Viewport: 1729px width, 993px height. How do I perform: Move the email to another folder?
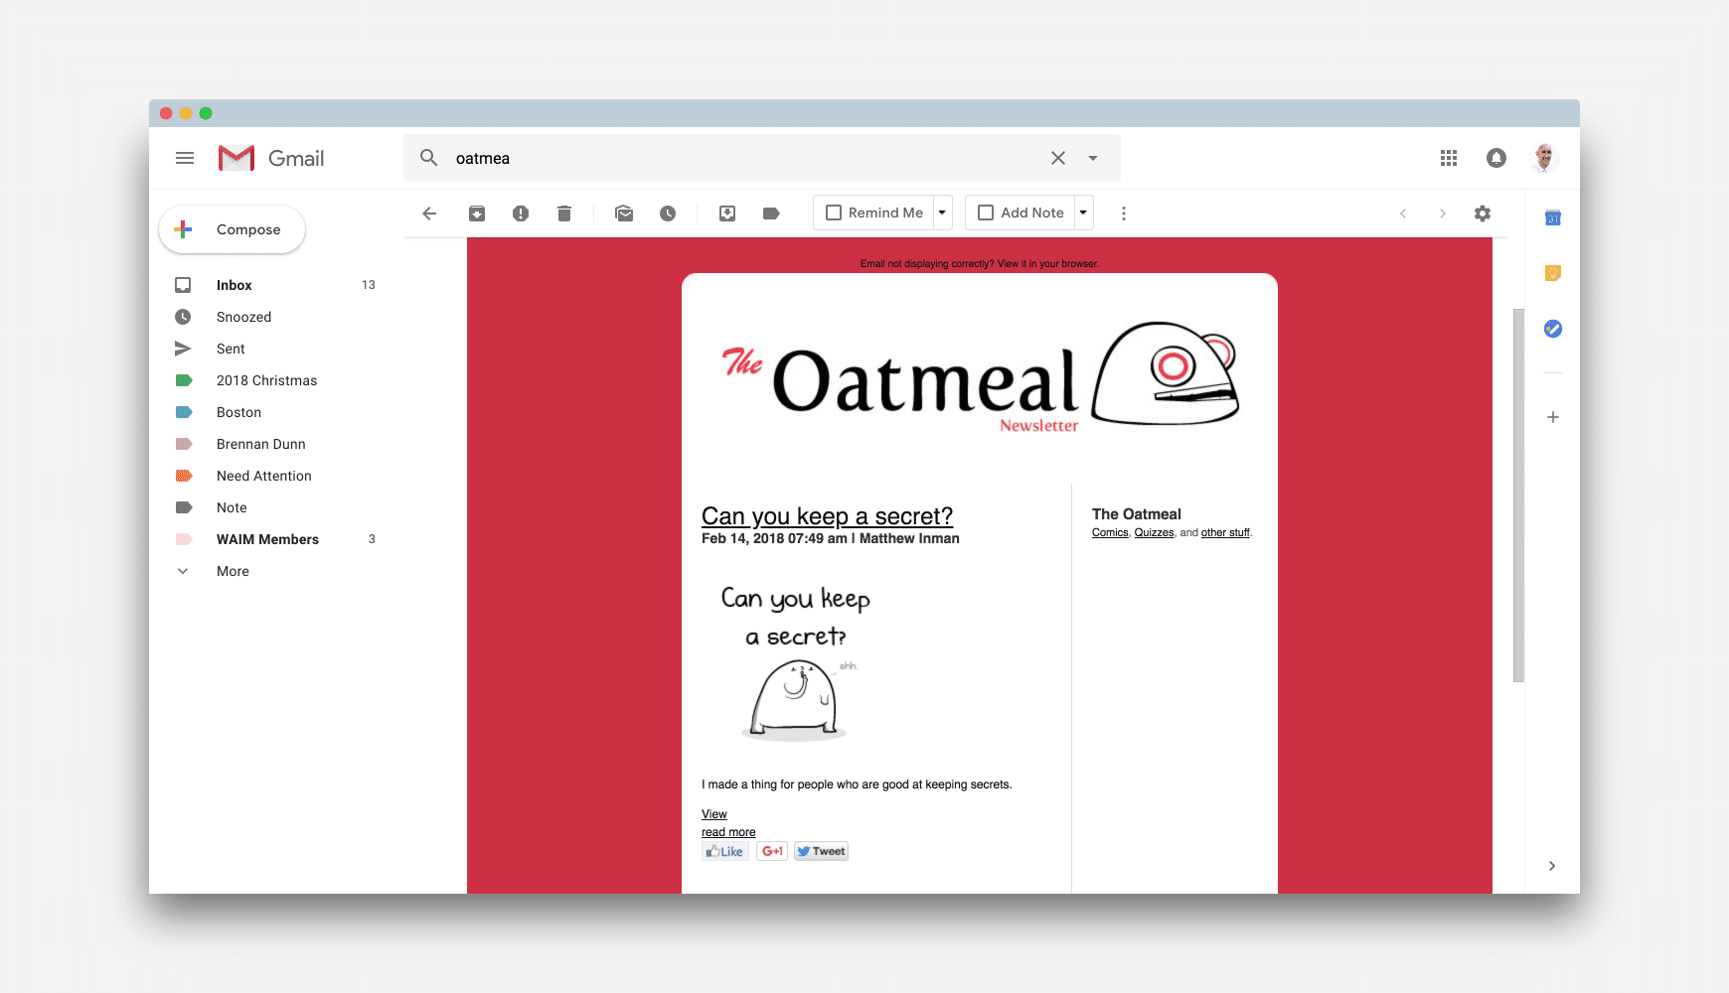click(727, 213)
